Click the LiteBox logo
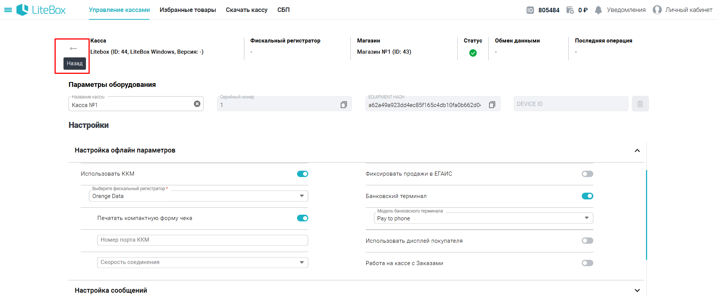 tap(41, 10)
